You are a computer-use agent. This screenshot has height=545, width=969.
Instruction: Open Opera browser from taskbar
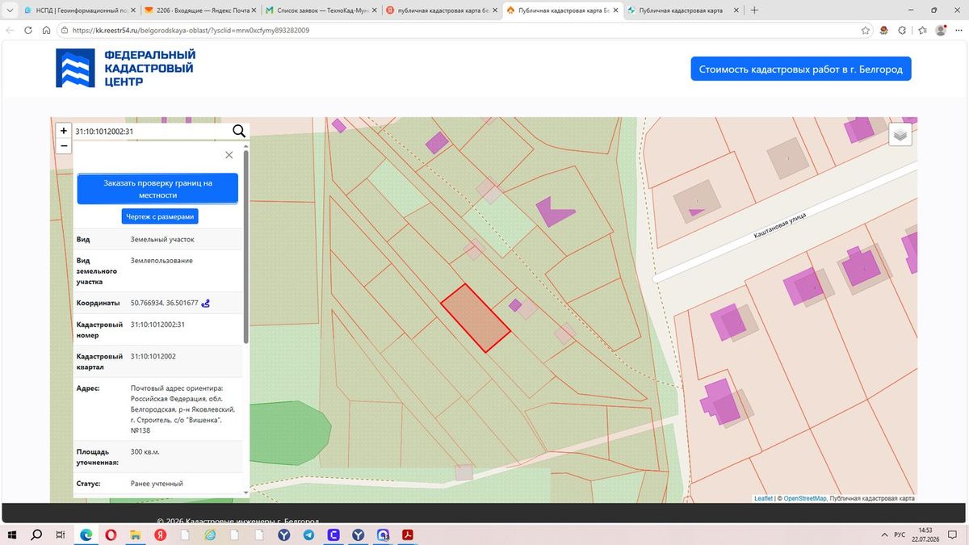tap(111, 535)
